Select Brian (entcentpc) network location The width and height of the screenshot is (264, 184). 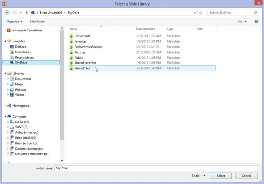[27, 143]
